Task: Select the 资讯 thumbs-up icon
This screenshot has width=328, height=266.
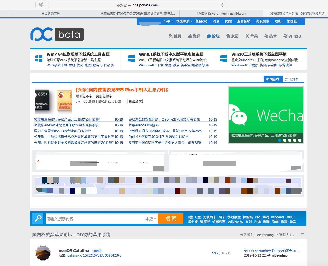Action: [x=190, y=36]
